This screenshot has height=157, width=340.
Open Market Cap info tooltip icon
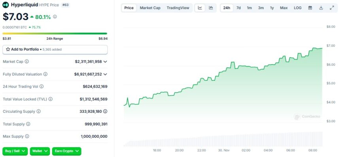pyautogui.click(x=26, y=62)
